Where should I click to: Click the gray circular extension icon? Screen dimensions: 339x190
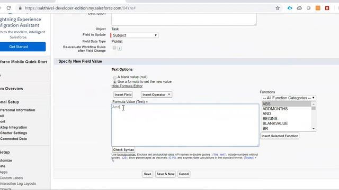coord(308,8)
